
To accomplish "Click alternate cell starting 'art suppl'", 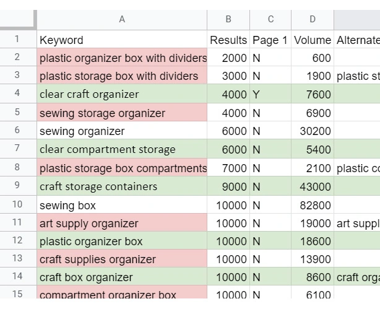I will (357, 223).
